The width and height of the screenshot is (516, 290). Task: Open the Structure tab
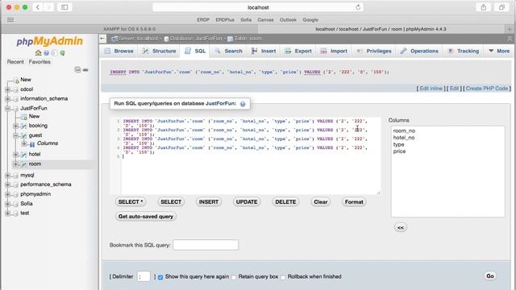160,51
